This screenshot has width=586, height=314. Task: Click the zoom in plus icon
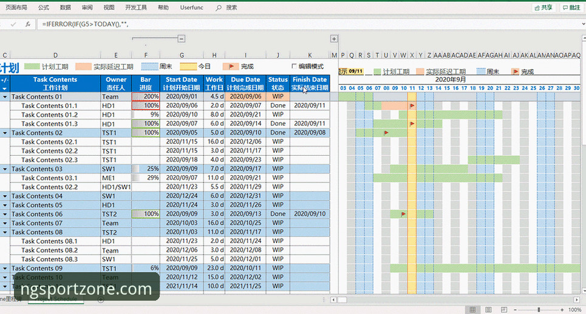click(562, 310)
